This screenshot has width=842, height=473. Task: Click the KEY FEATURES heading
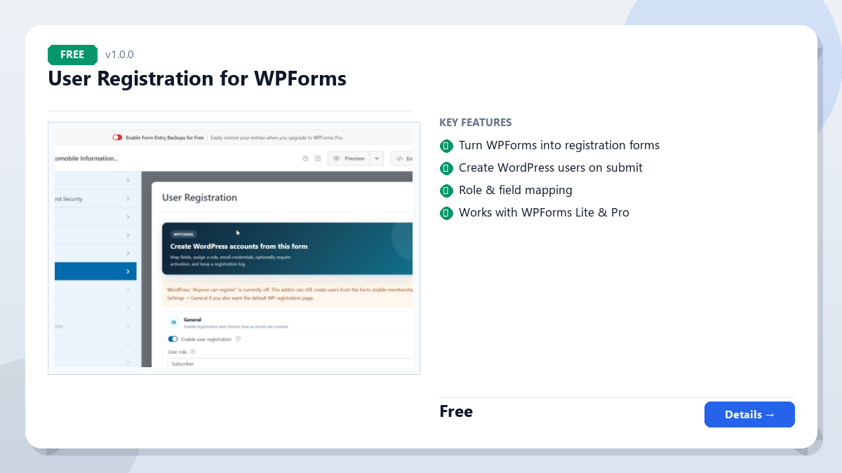pyautogui.click(x=475, y=123)
